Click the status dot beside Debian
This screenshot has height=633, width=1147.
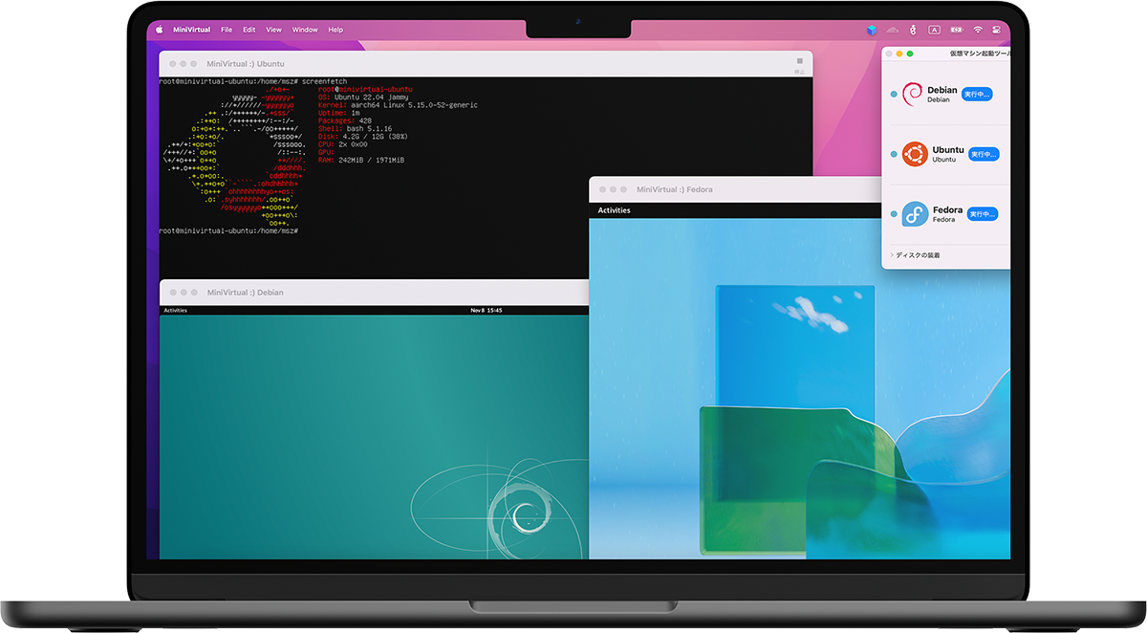tap(893, 94)
